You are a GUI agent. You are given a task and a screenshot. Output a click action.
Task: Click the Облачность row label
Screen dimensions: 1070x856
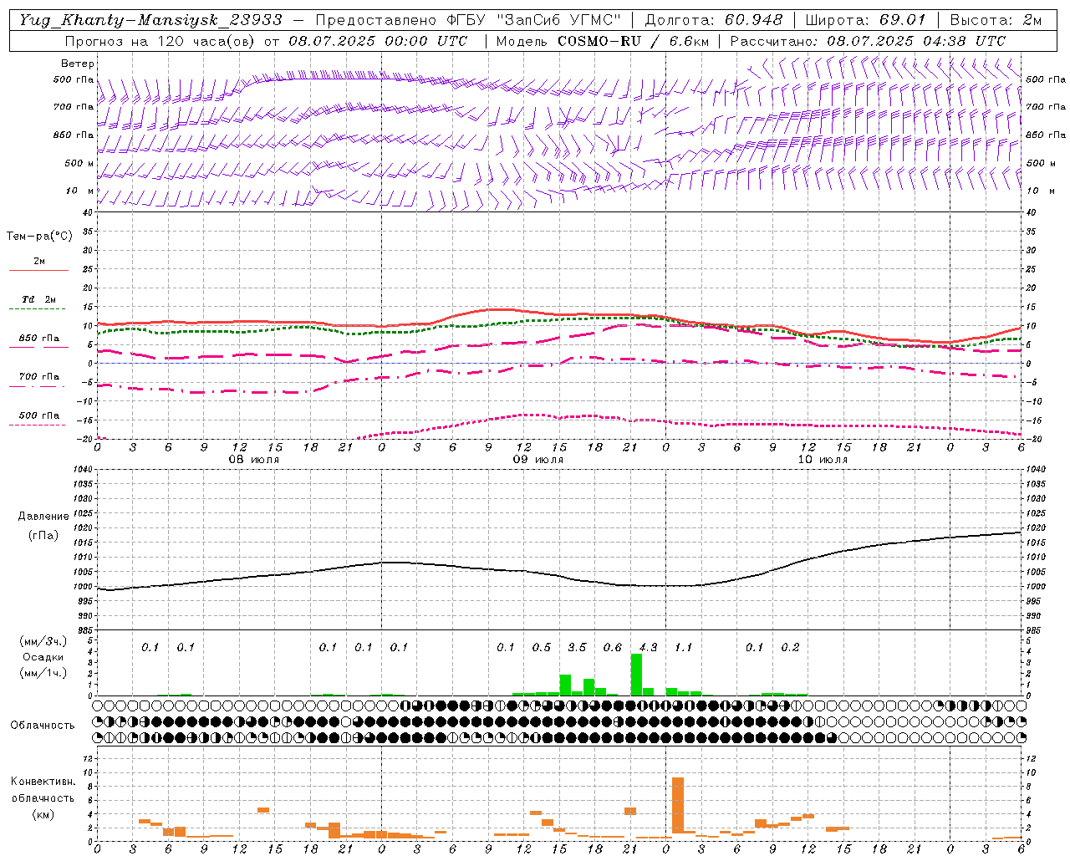point(43,726)
